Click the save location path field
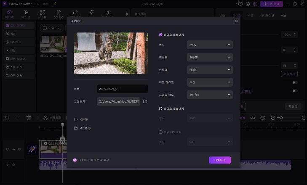This screenshot has height=185, width=307. coord(118,101)
